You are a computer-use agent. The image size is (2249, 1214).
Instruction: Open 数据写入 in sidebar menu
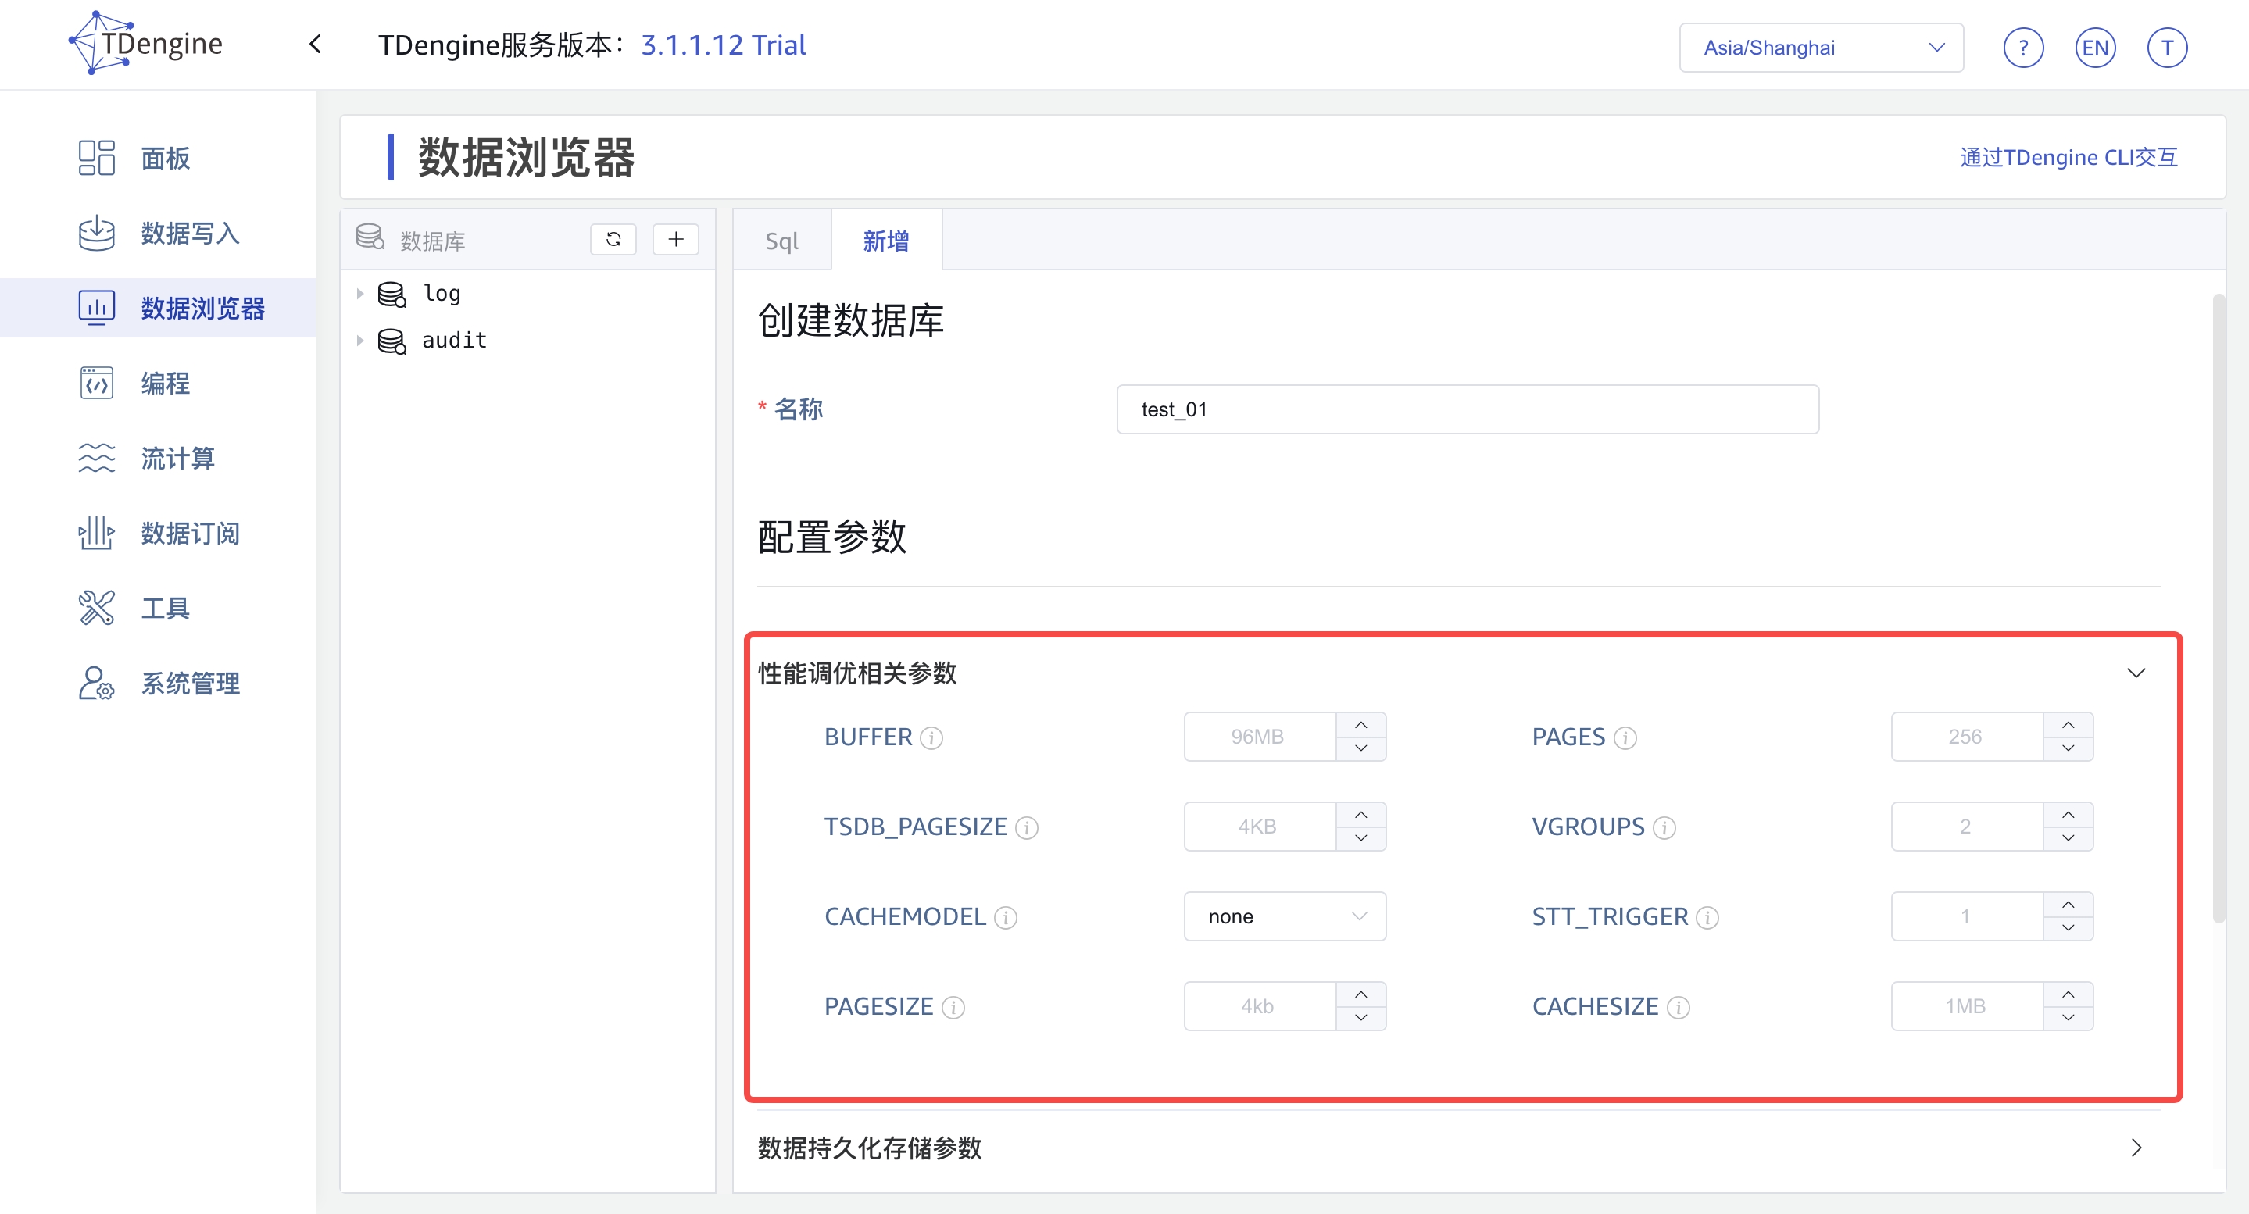pos(189,233)
